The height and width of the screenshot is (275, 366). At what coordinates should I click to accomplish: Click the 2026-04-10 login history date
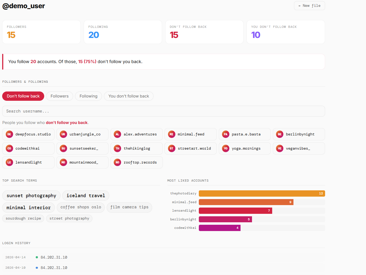tap(16, 268)
